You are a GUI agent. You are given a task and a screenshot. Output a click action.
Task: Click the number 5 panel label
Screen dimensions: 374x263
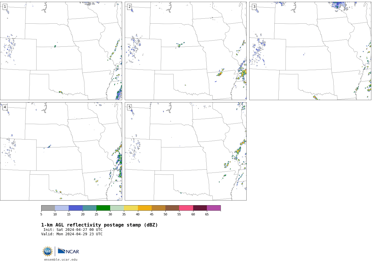pos(129,107)
